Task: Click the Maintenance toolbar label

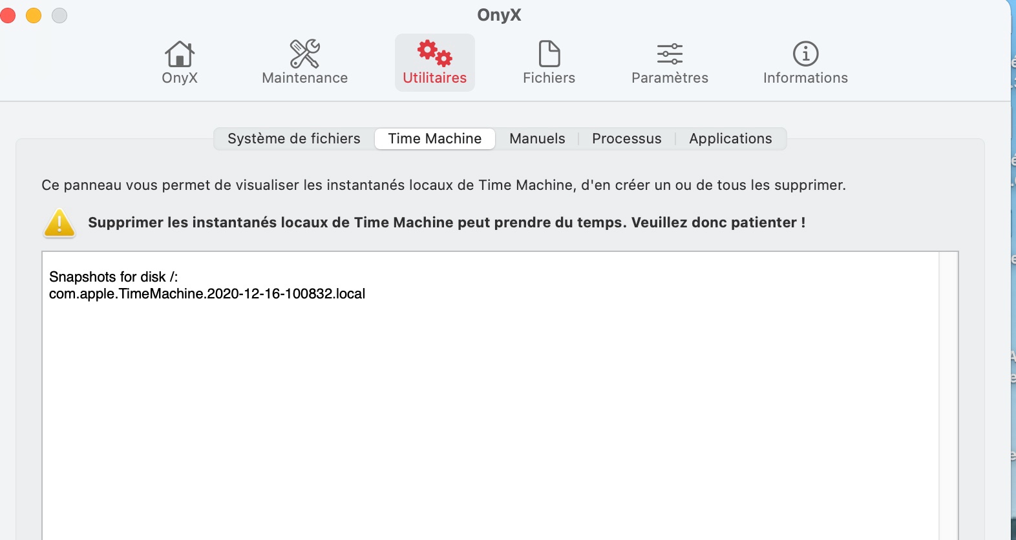Action: pyautogui.click(x=305, y=78)
